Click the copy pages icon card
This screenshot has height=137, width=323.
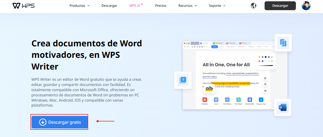pyautogui.click(x=283, y=43)
